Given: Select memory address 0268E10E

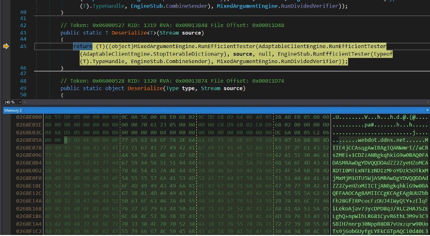Looking at the screenshot, I should 29,186.
